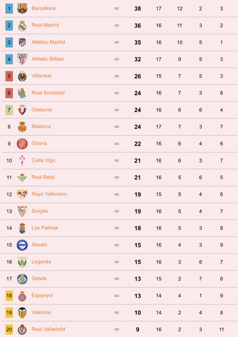Click the Real Madrid club crest
This screenshot has width=238, height=337.
[x=22, y=26]
